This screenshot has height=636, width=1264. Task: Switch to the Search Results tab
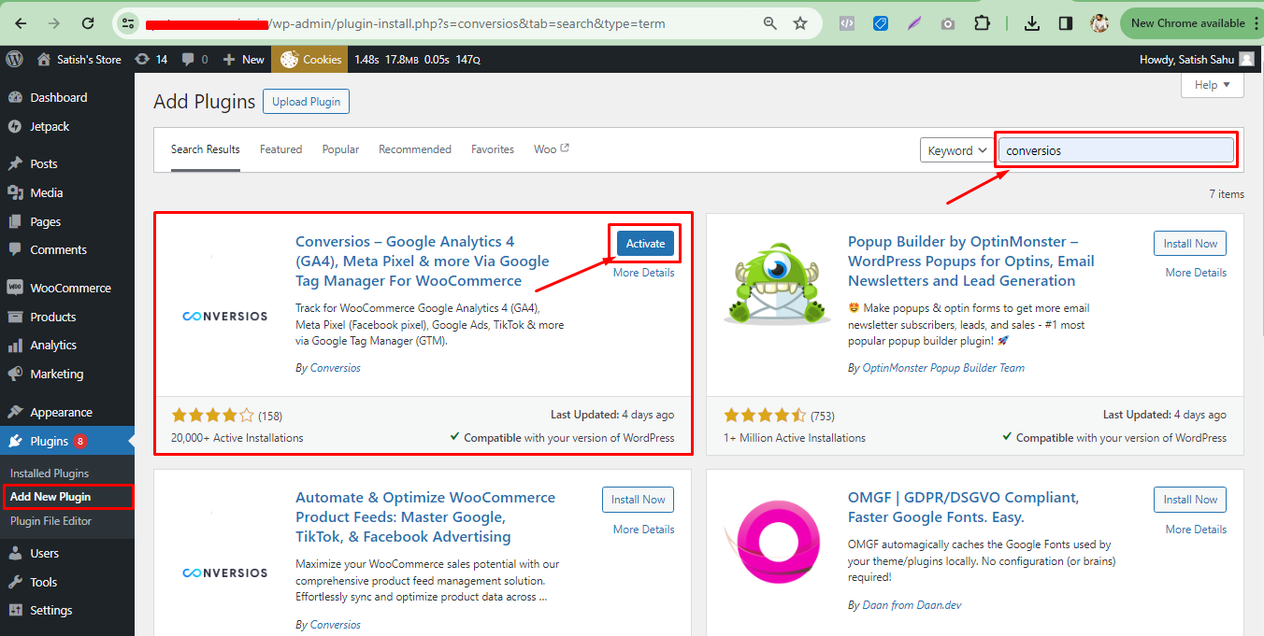tap(206, 149)
